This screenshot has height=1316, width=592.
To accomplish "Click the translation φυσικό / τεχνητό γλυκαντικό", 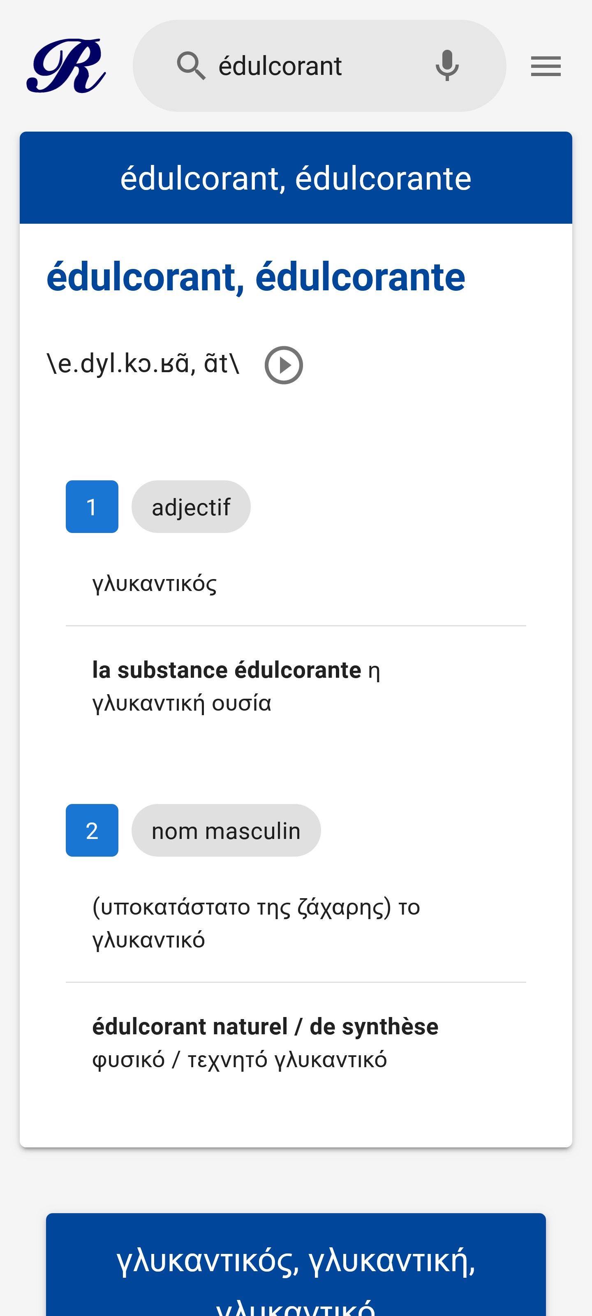I will pyautogui.click(x=239, y=1060).
